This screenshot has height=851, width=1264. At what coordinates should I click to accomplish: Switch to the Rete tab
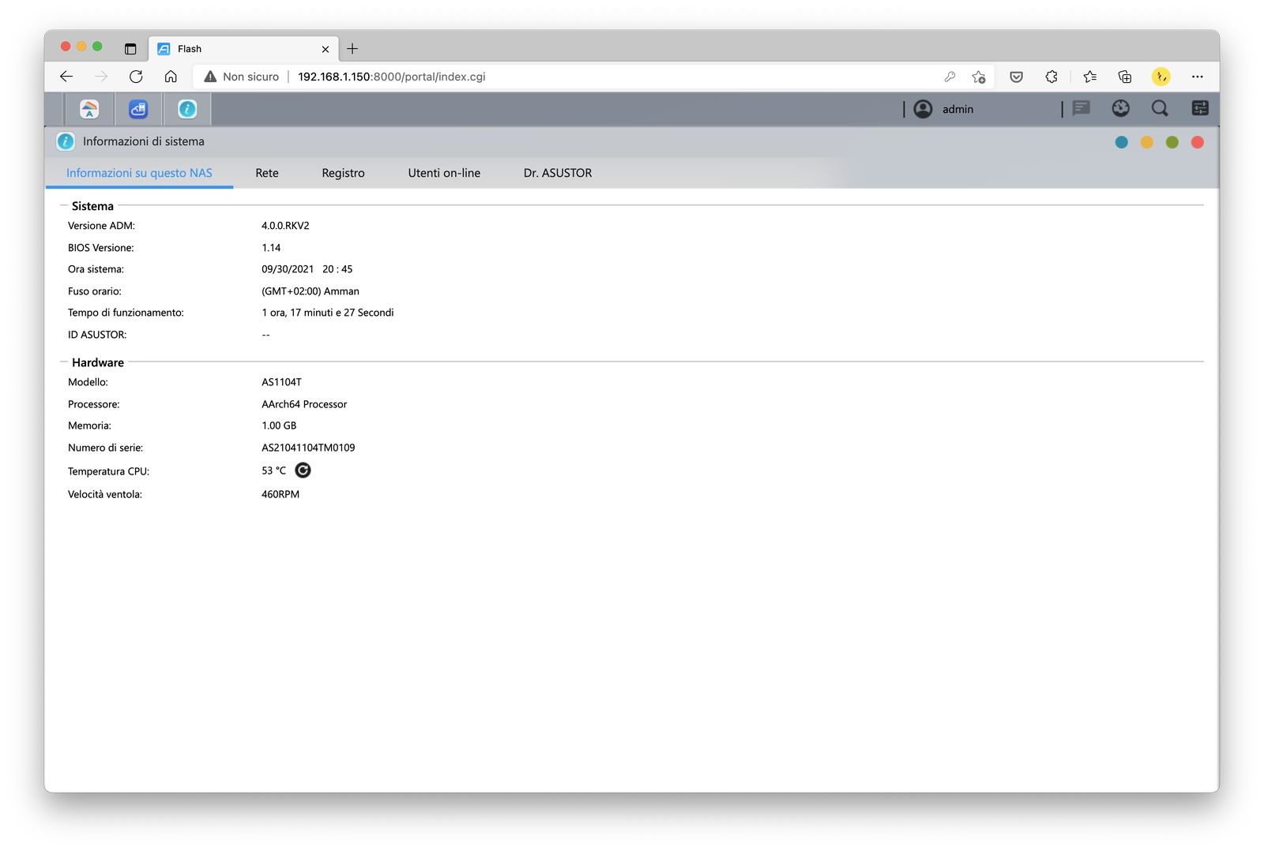tap(267, 173)
